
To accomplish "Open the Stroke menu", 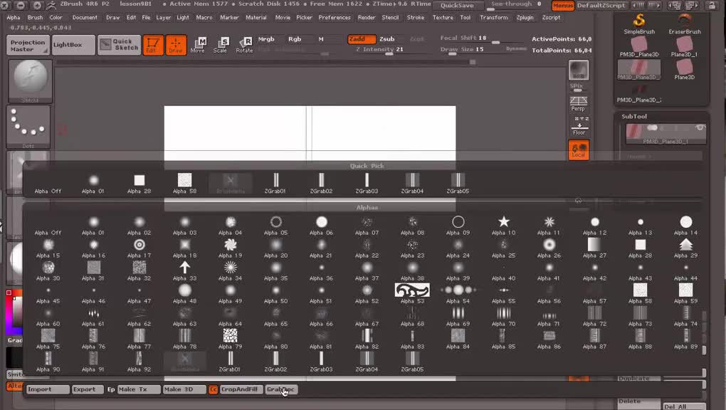I will click(x=416, y=18).
